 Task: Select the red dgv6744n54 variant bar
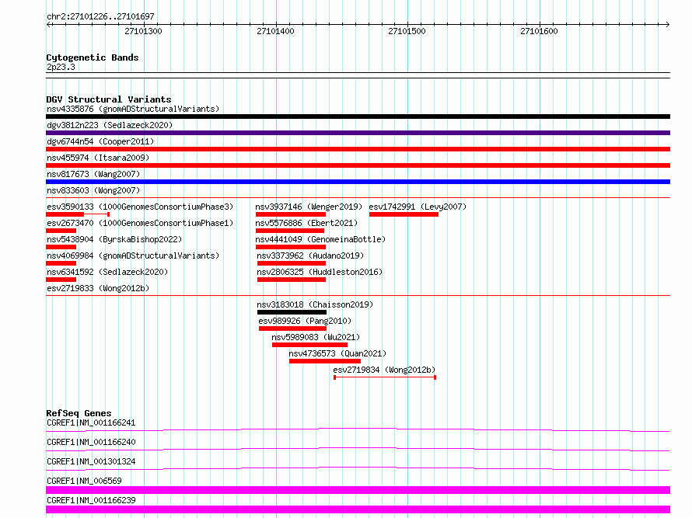tap(358, 149)
